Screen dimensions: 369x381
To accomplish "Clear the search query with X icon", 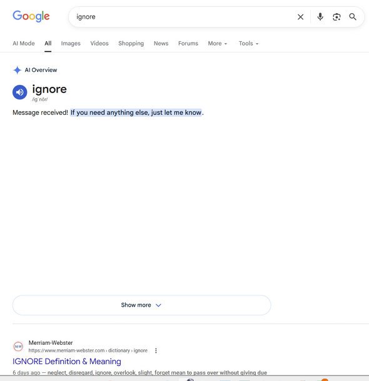I will [300, 17].
